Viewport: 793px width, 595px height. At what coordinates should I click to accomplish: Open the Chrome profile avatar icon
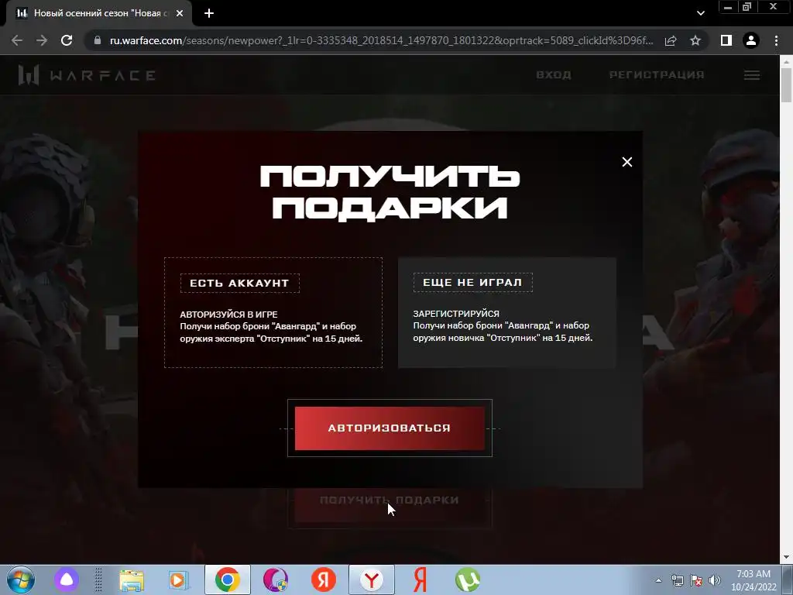tap(751, 40)
